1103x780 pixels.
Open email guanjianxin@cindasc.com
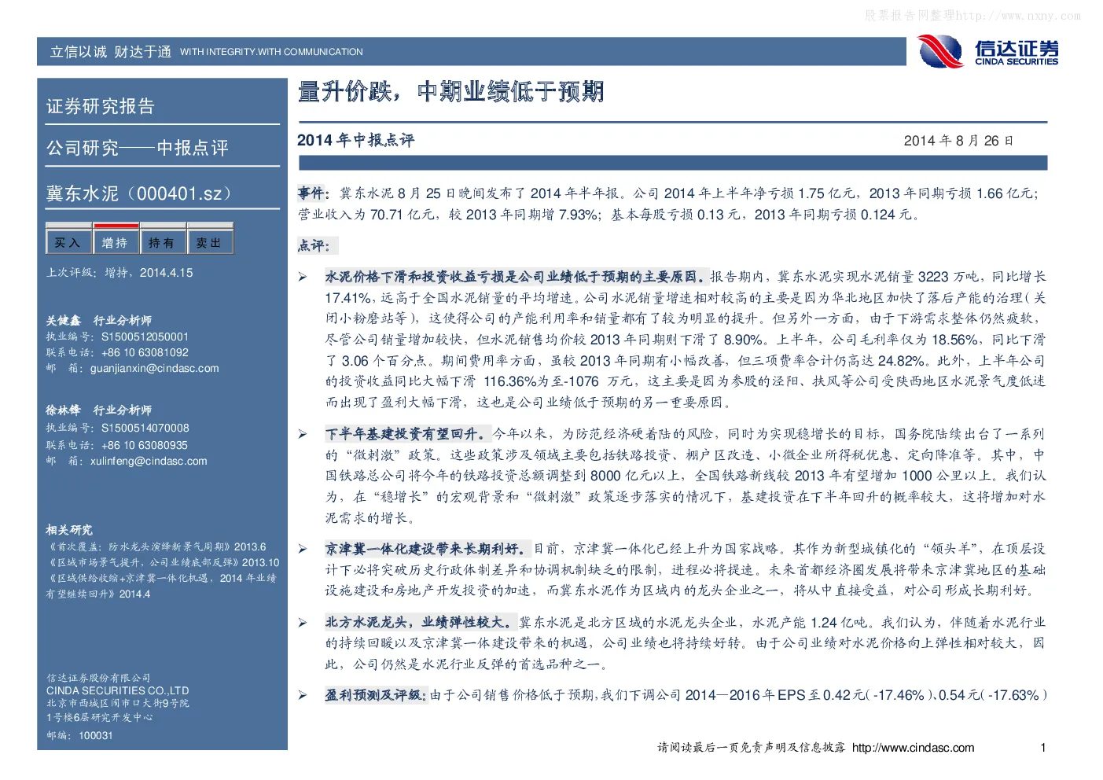tap(155, 368)
